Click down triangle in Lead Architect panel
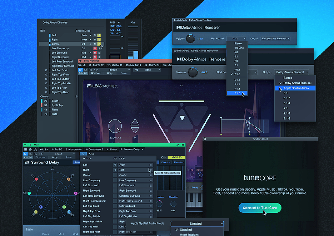The height and width of the screenshot is (236, 334). point(135,130)
